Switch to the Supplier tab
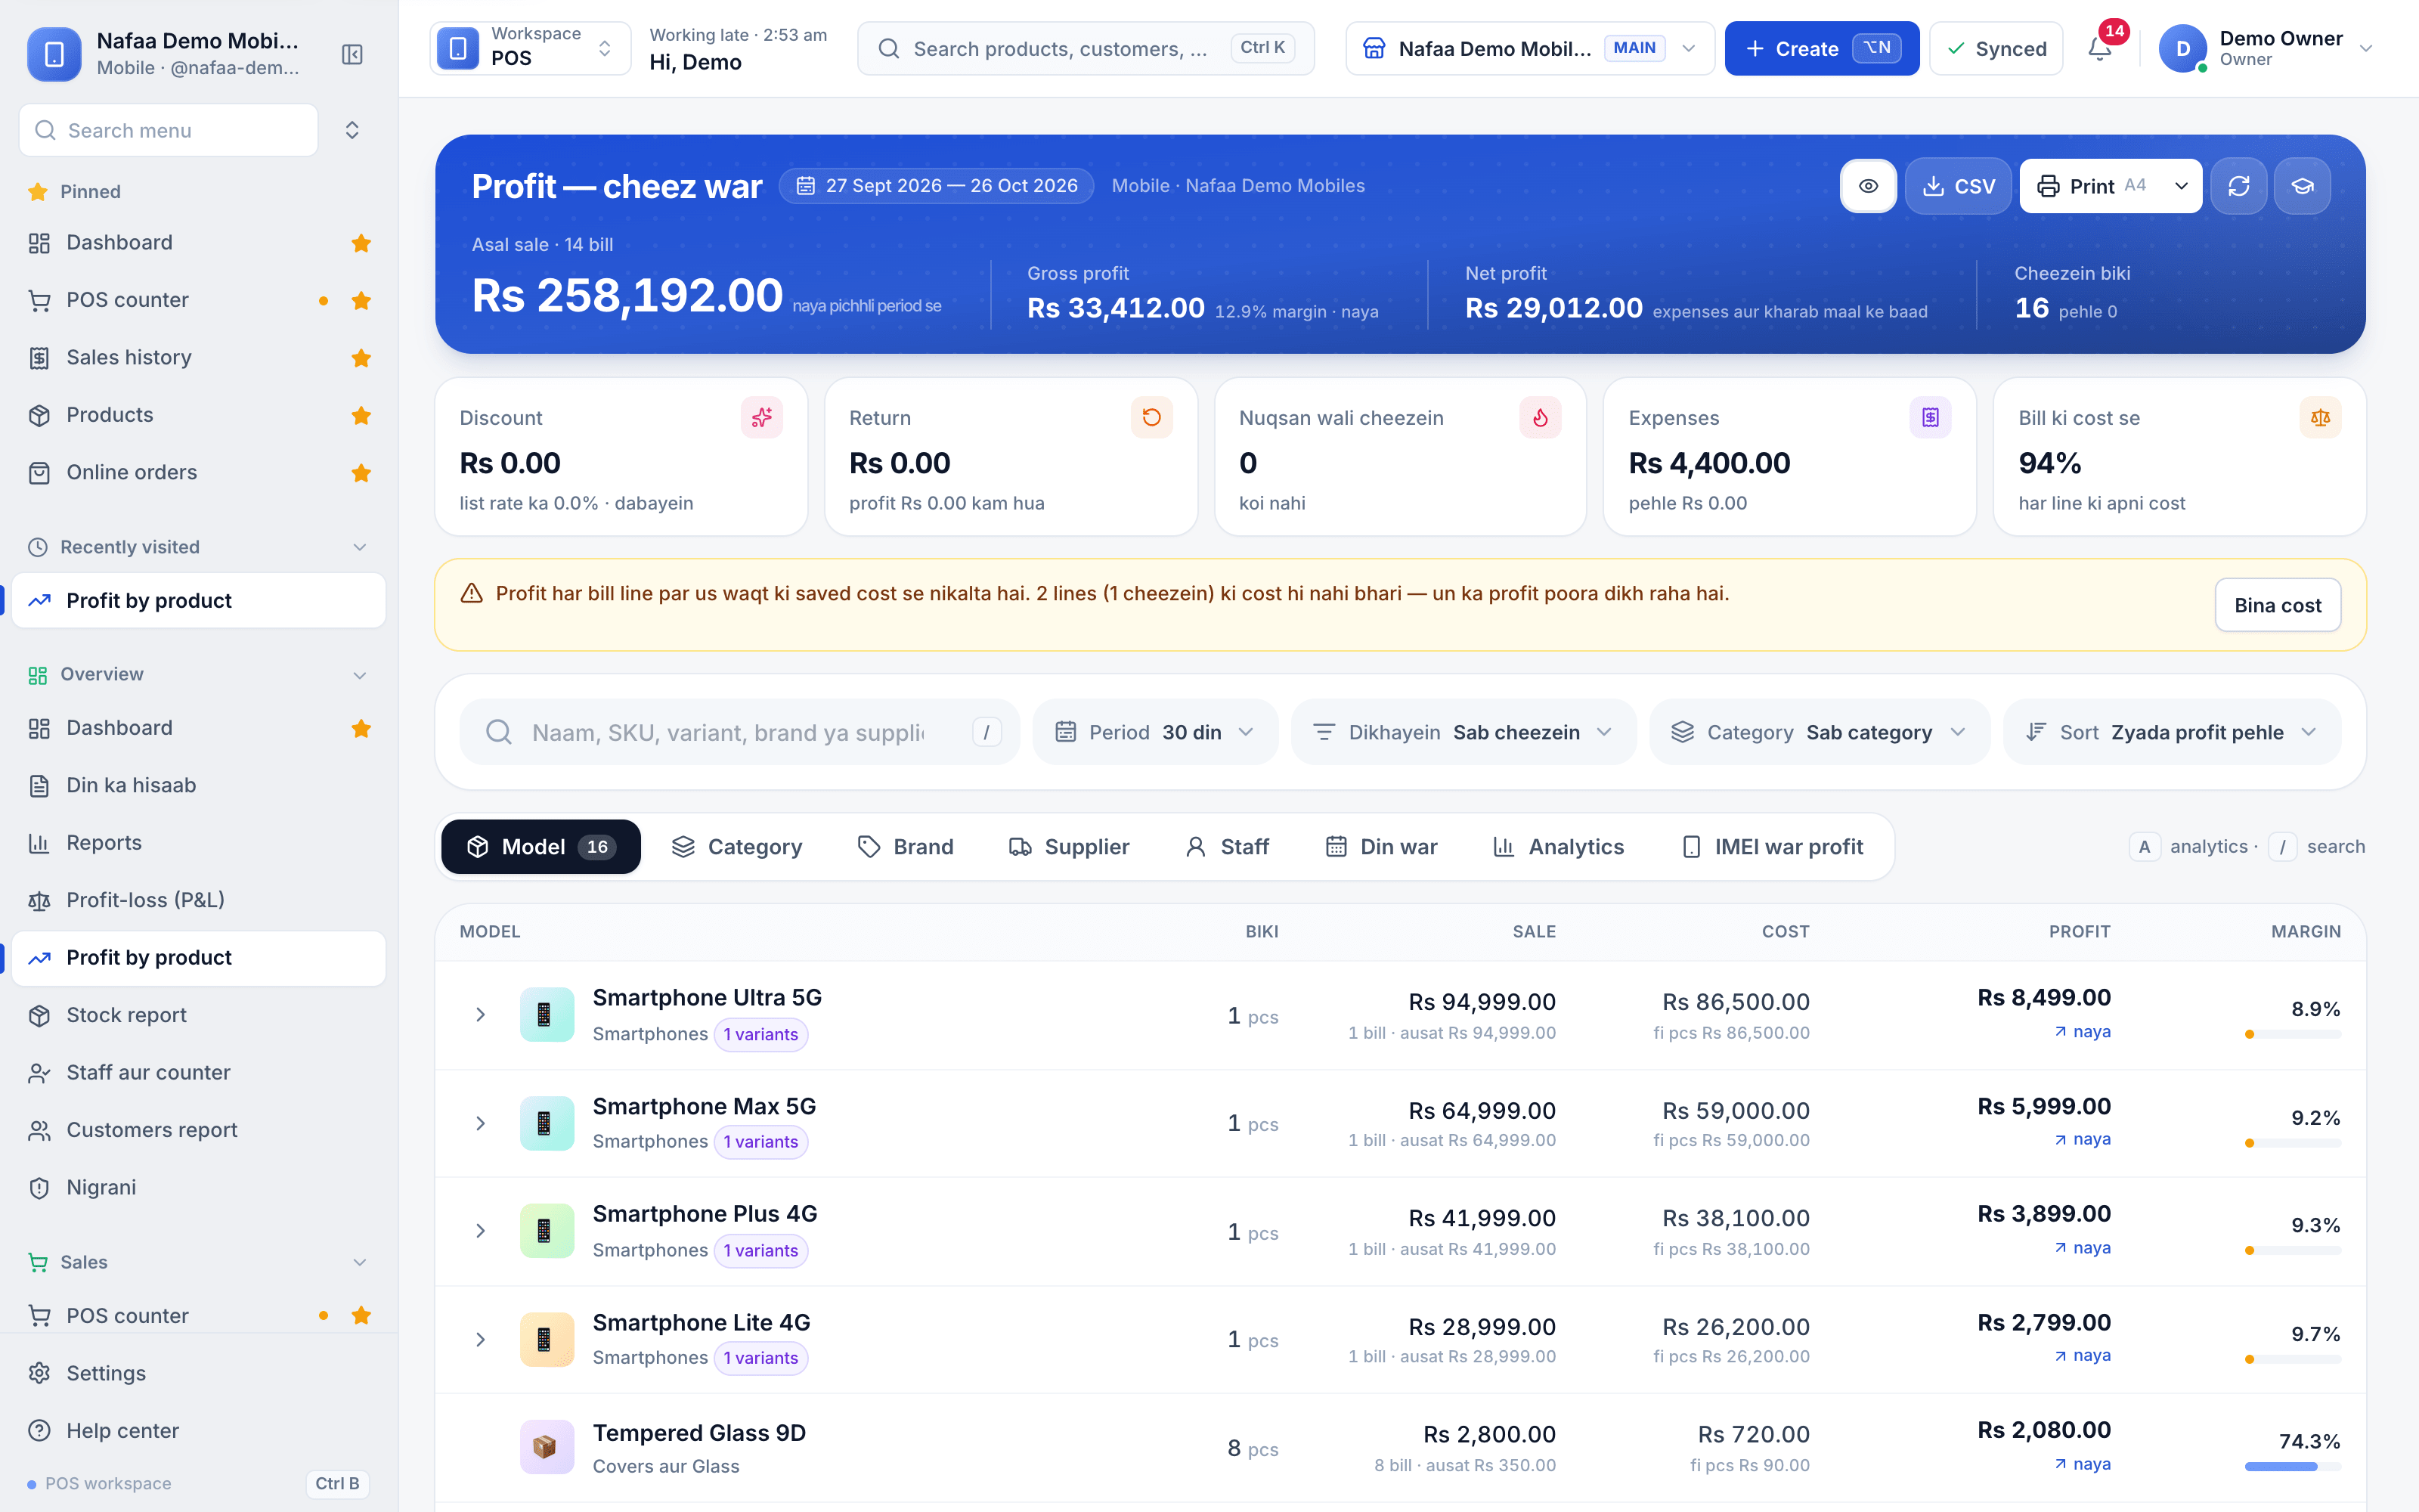Image resolution: width=2419 pixels, height=1512 pixels. (1069, 847)
